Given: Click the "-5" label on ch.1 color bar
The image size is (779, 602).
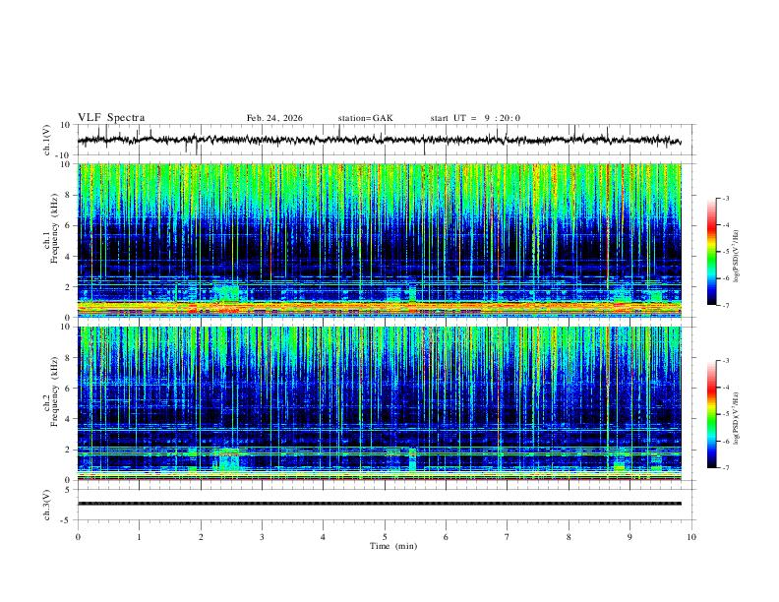Looking at the screenshot, I should pyautogui.click(x=726, y=252).
